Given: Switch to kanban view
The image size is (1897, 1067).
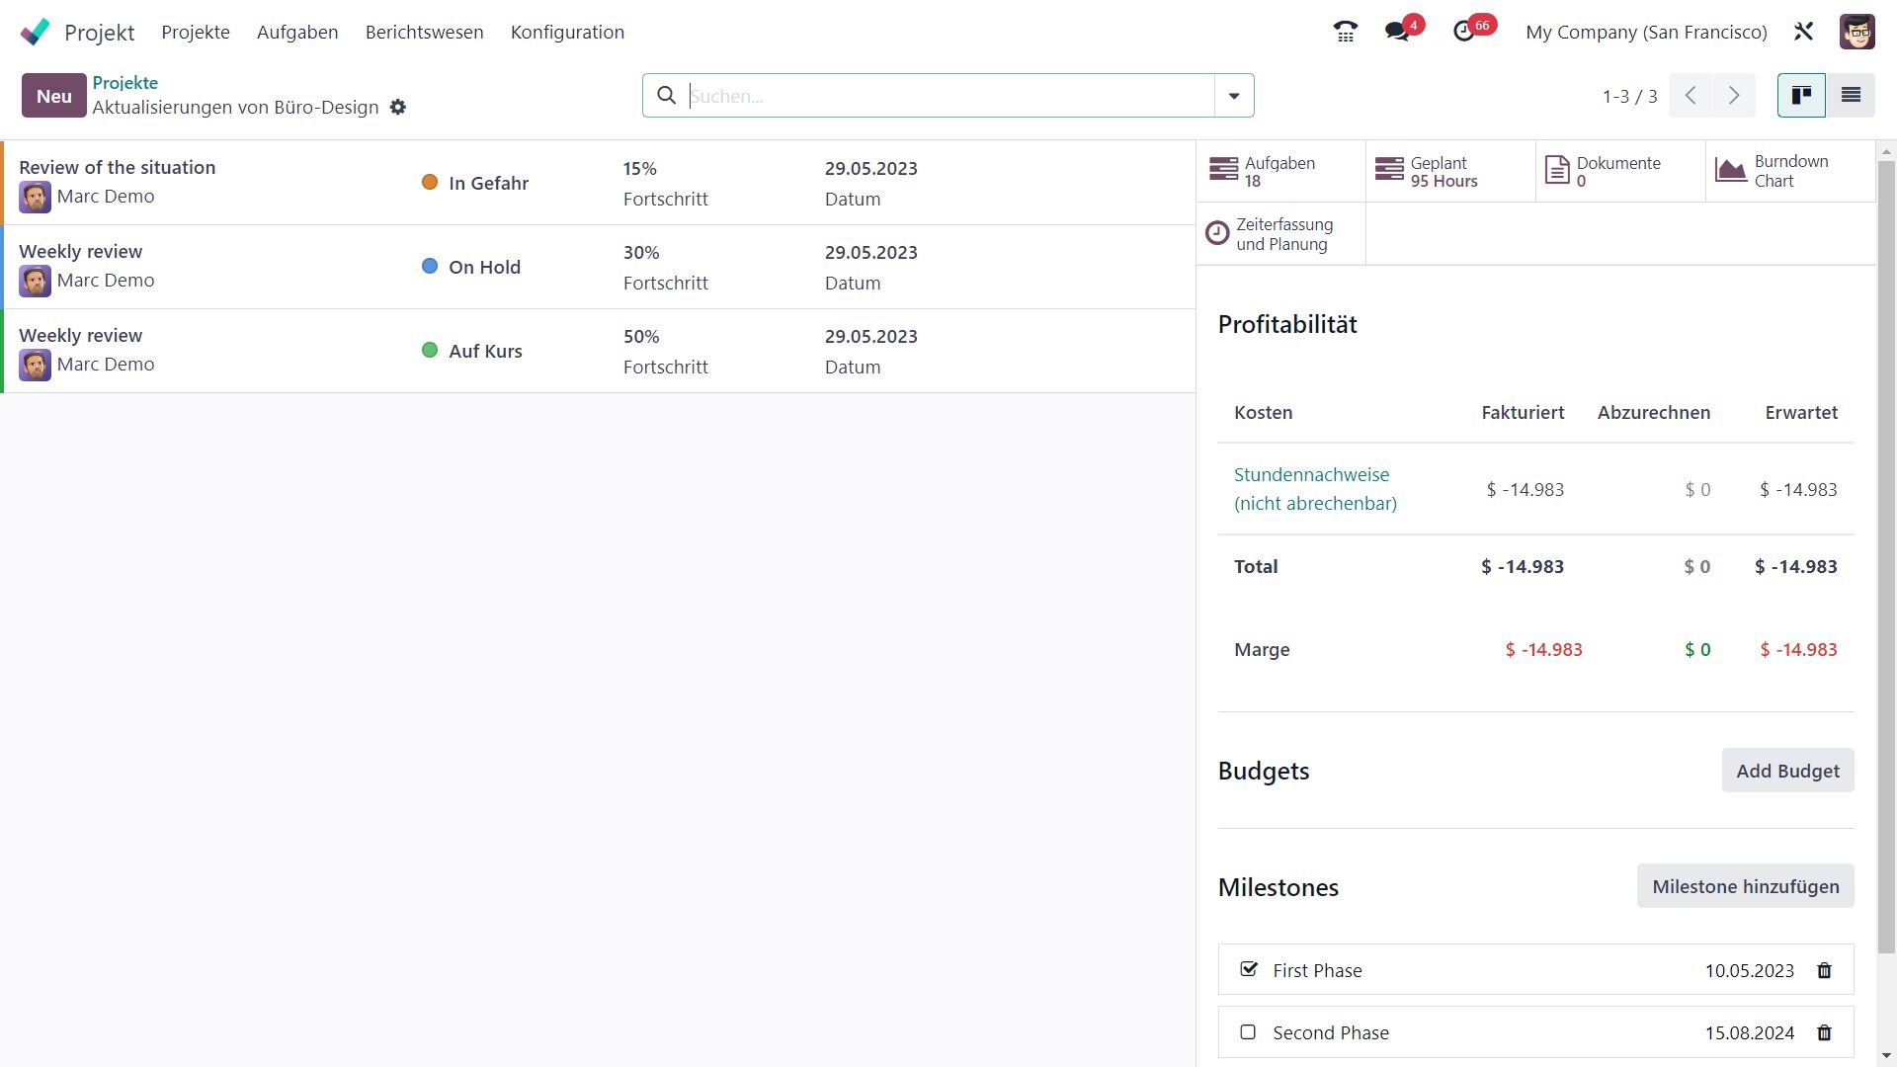Looking at the screenshot, I should (x=1801, y=95).
